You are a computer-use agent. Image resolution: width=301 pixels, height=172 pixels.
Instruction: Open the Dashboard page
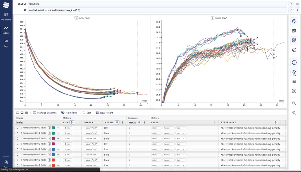click(6, 17)
